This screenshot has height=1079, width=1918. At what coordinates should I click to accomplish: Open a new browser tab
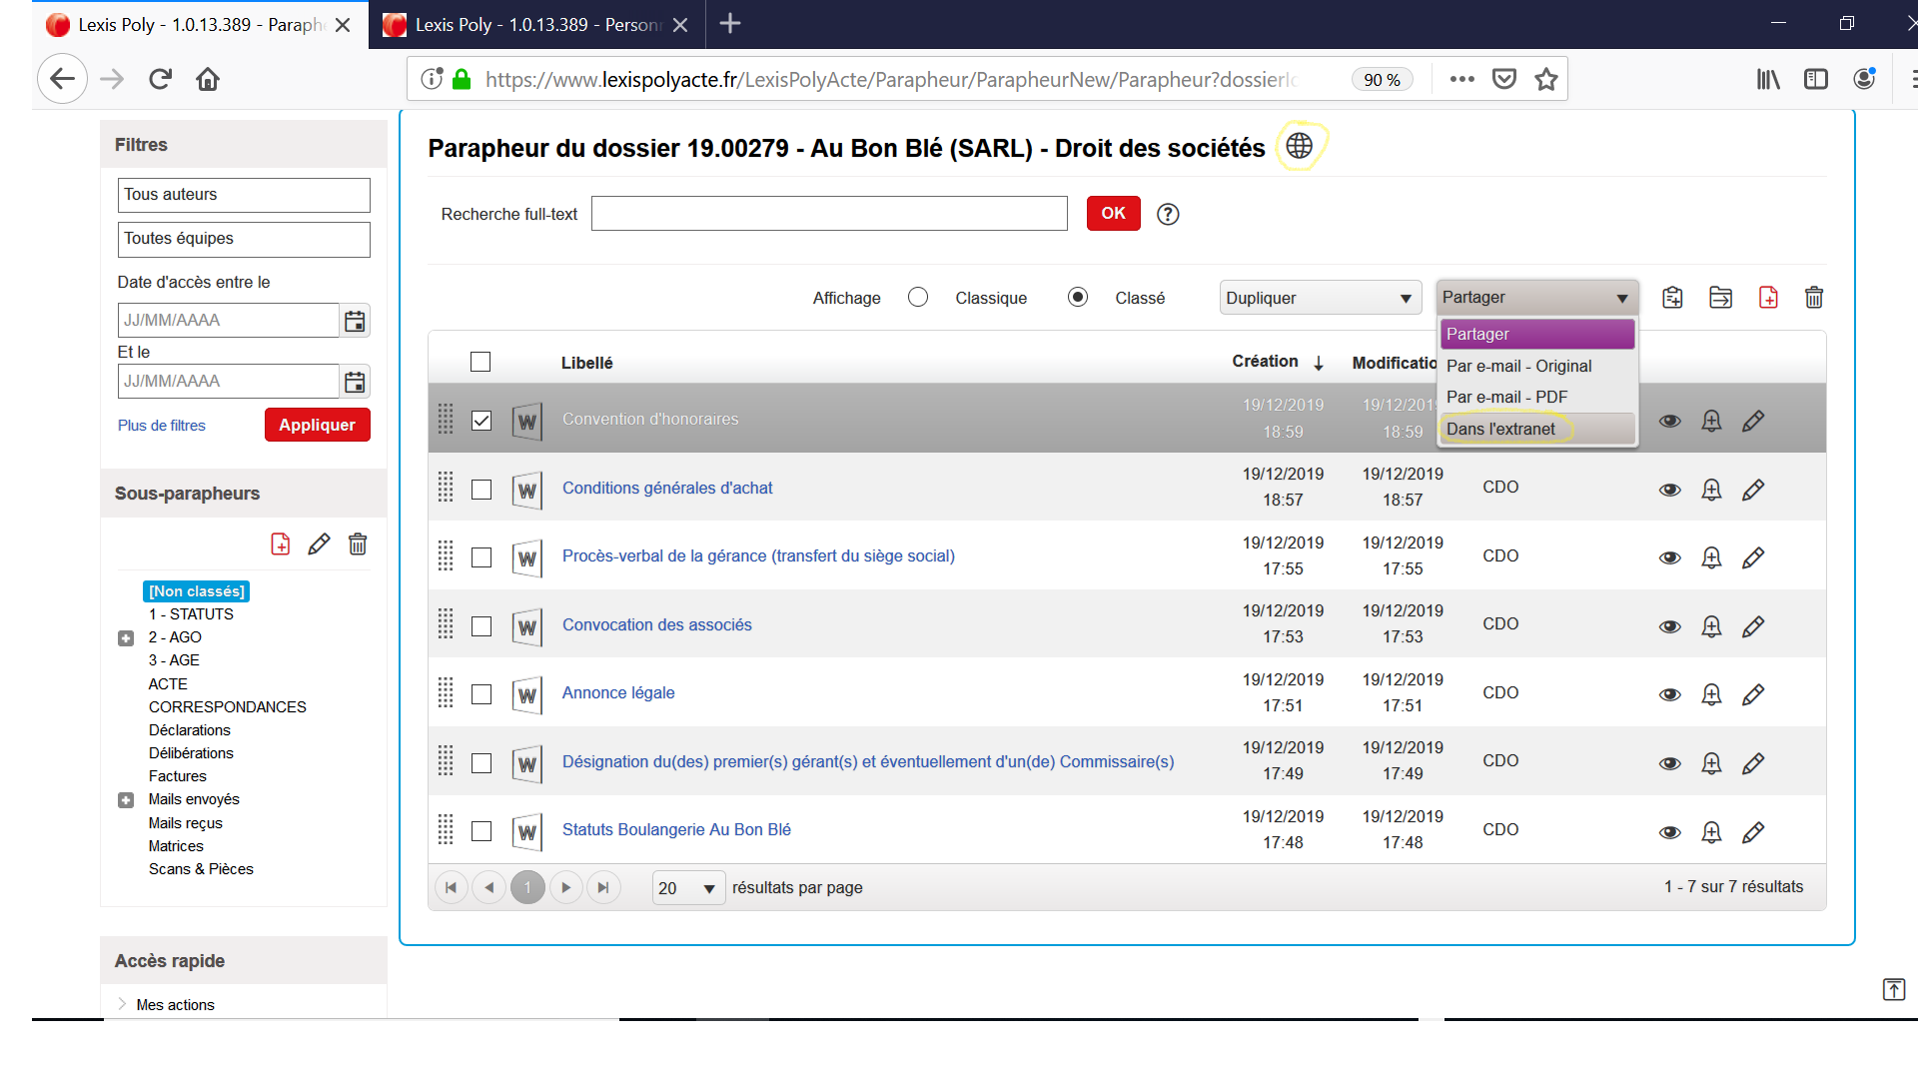click(x=730, y=24)
